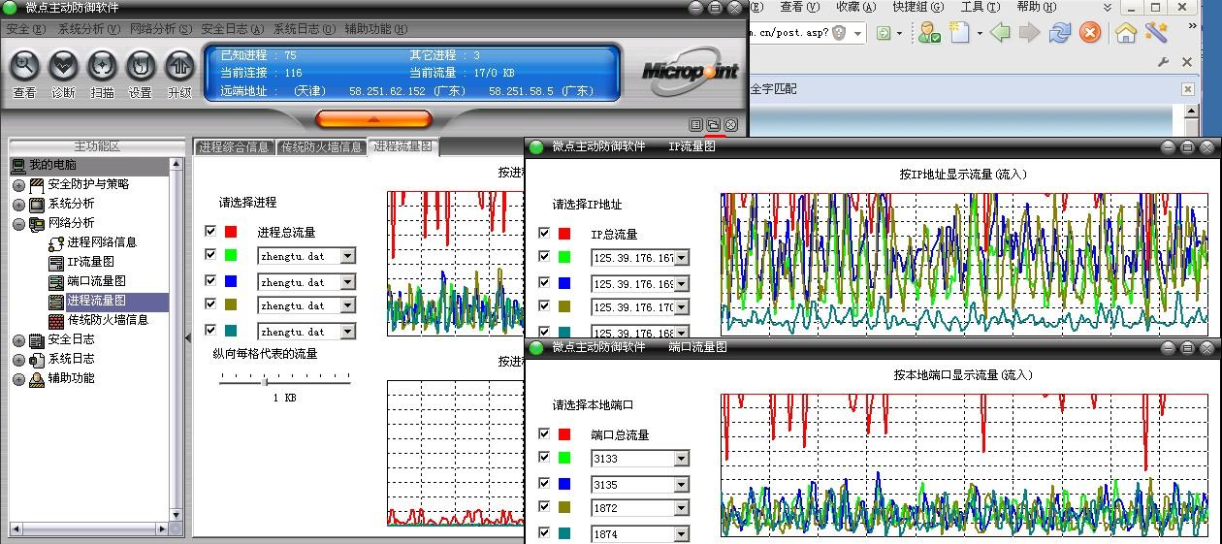1222x544 pixels.
Task: Expand the 安全日志 tree node
Action: pyautogui.click(x=18, y=340)
